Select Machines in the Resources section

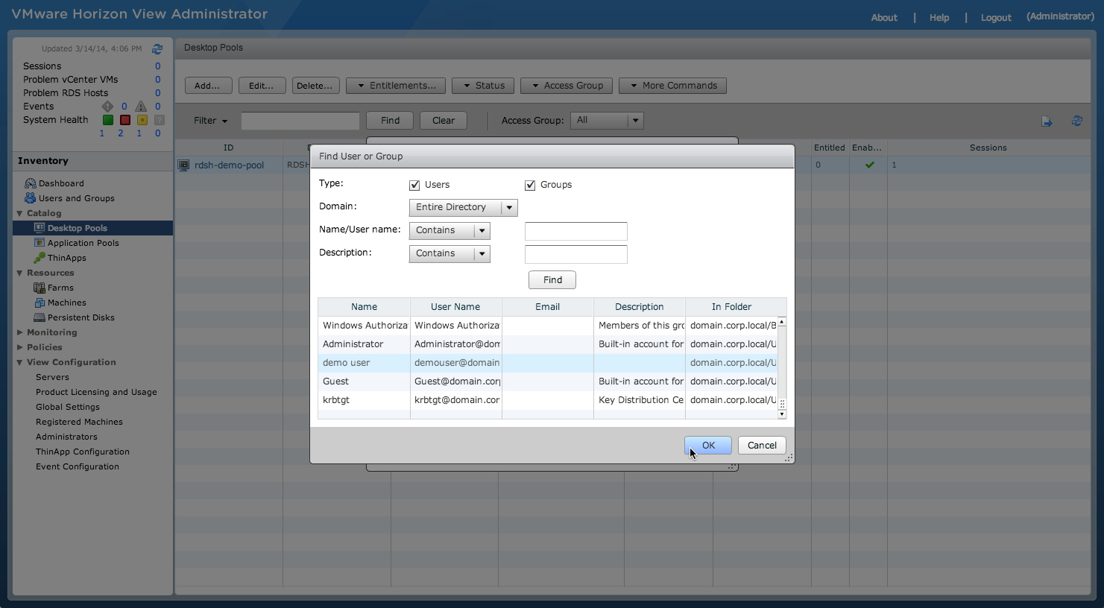click(x=68, y=303)
